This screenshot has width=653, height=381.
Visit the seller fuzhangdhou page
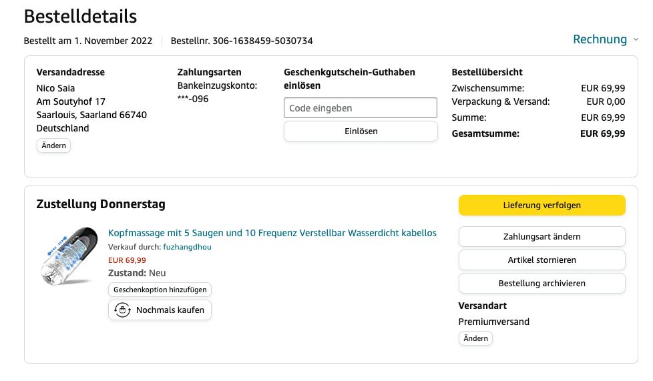[x=187, y=247]
